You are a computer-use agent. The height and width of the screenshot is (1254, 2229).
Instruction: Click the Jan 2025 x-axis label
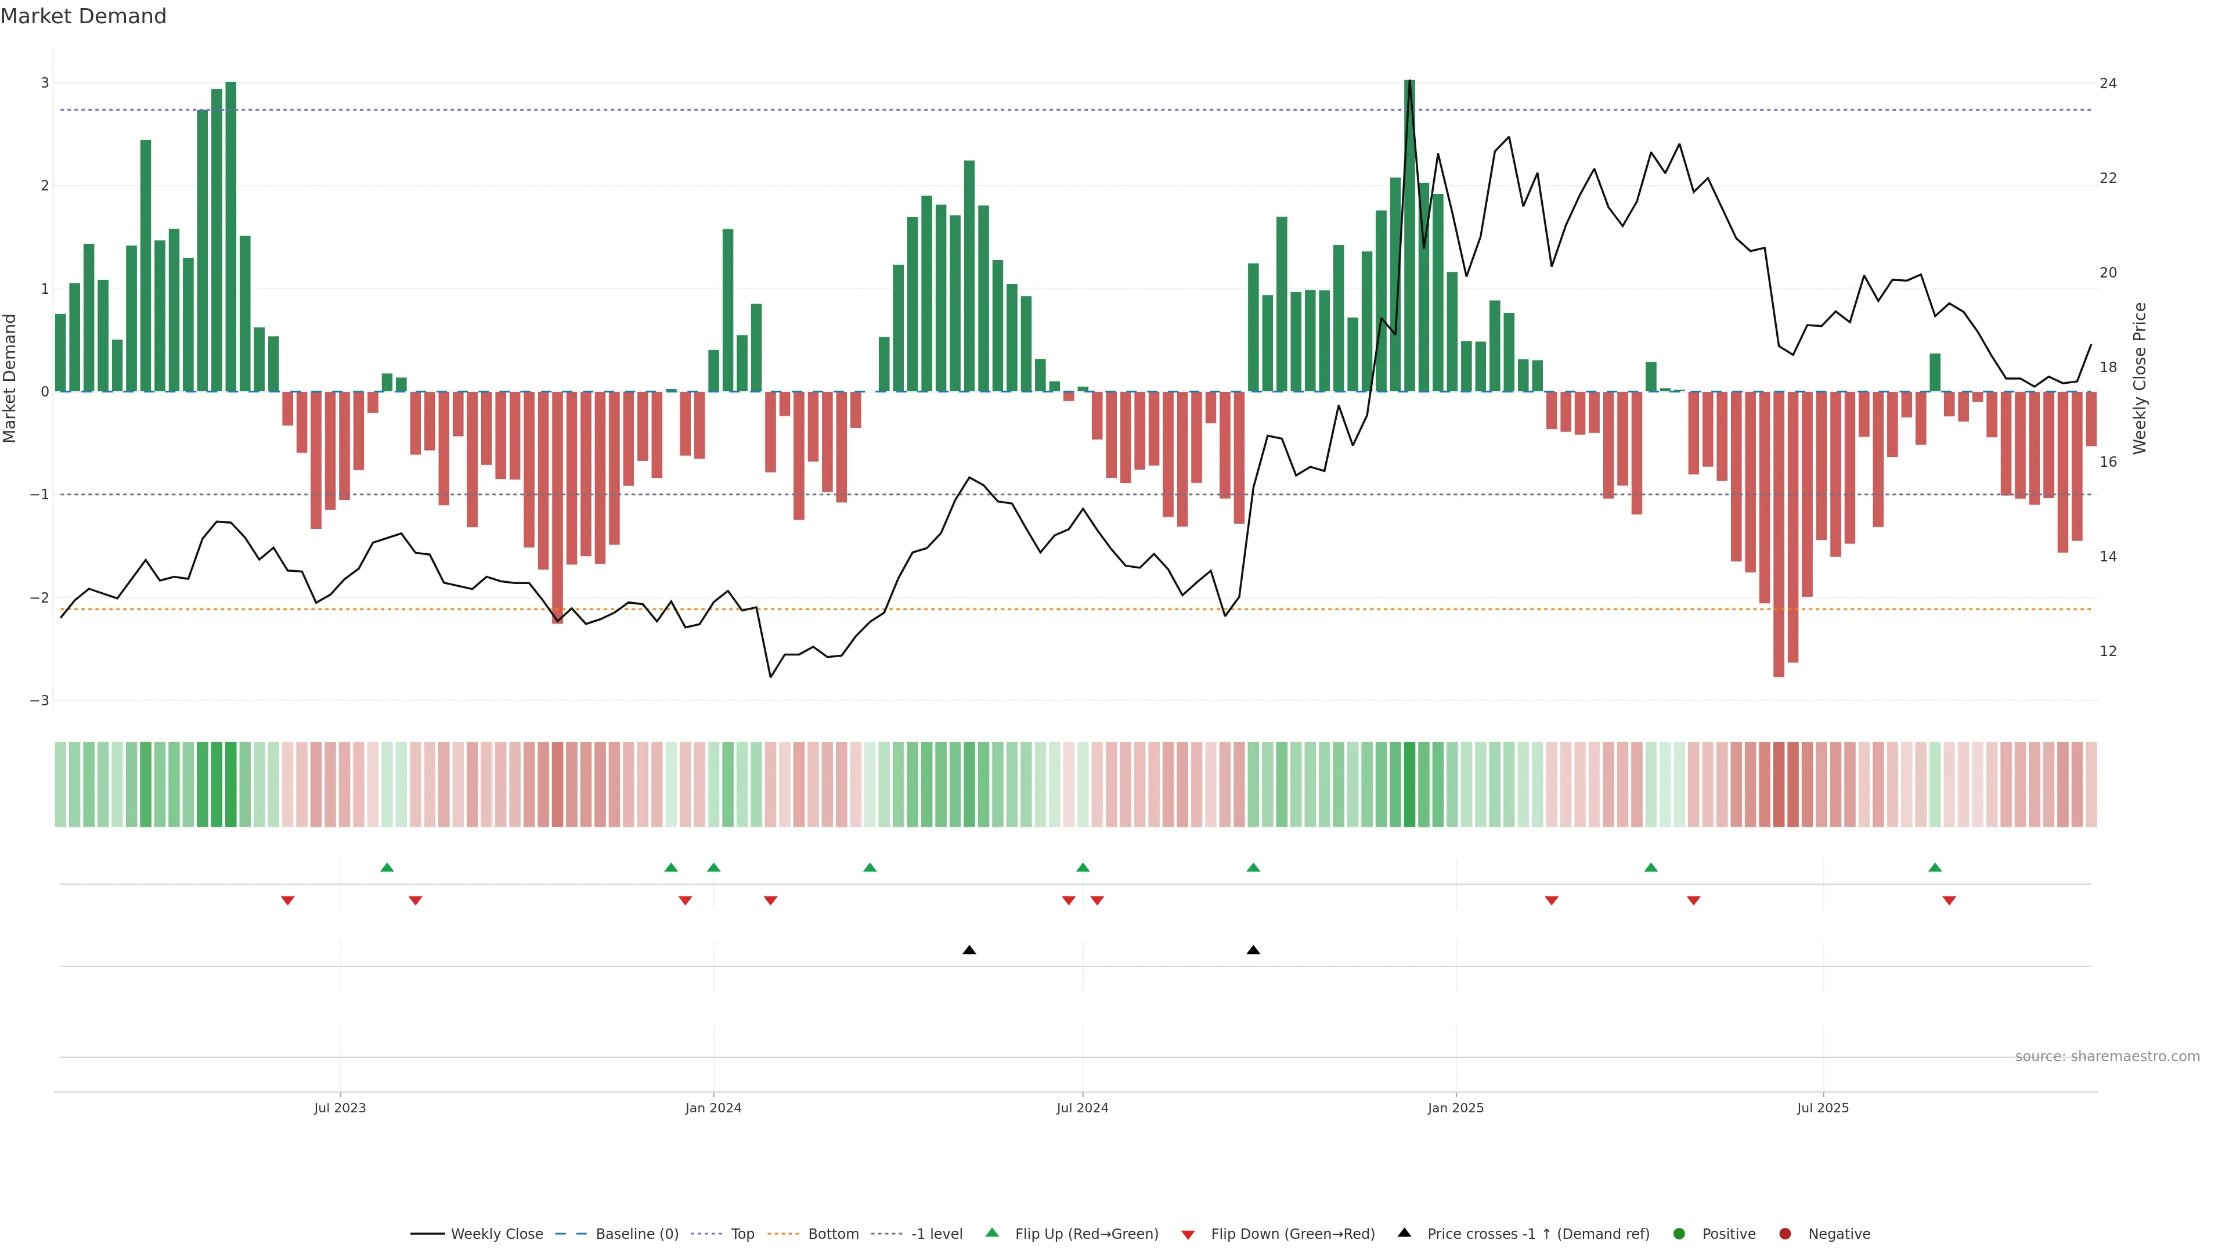click(1455, 1108)
